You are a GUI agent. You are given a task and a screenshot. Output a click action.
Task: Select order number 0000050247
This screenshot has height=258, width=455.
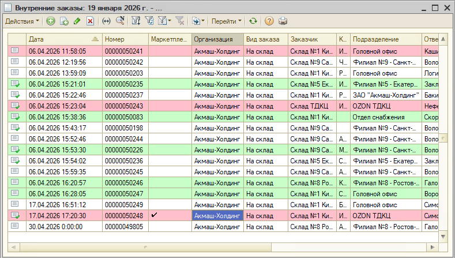[x=125, y=194]
